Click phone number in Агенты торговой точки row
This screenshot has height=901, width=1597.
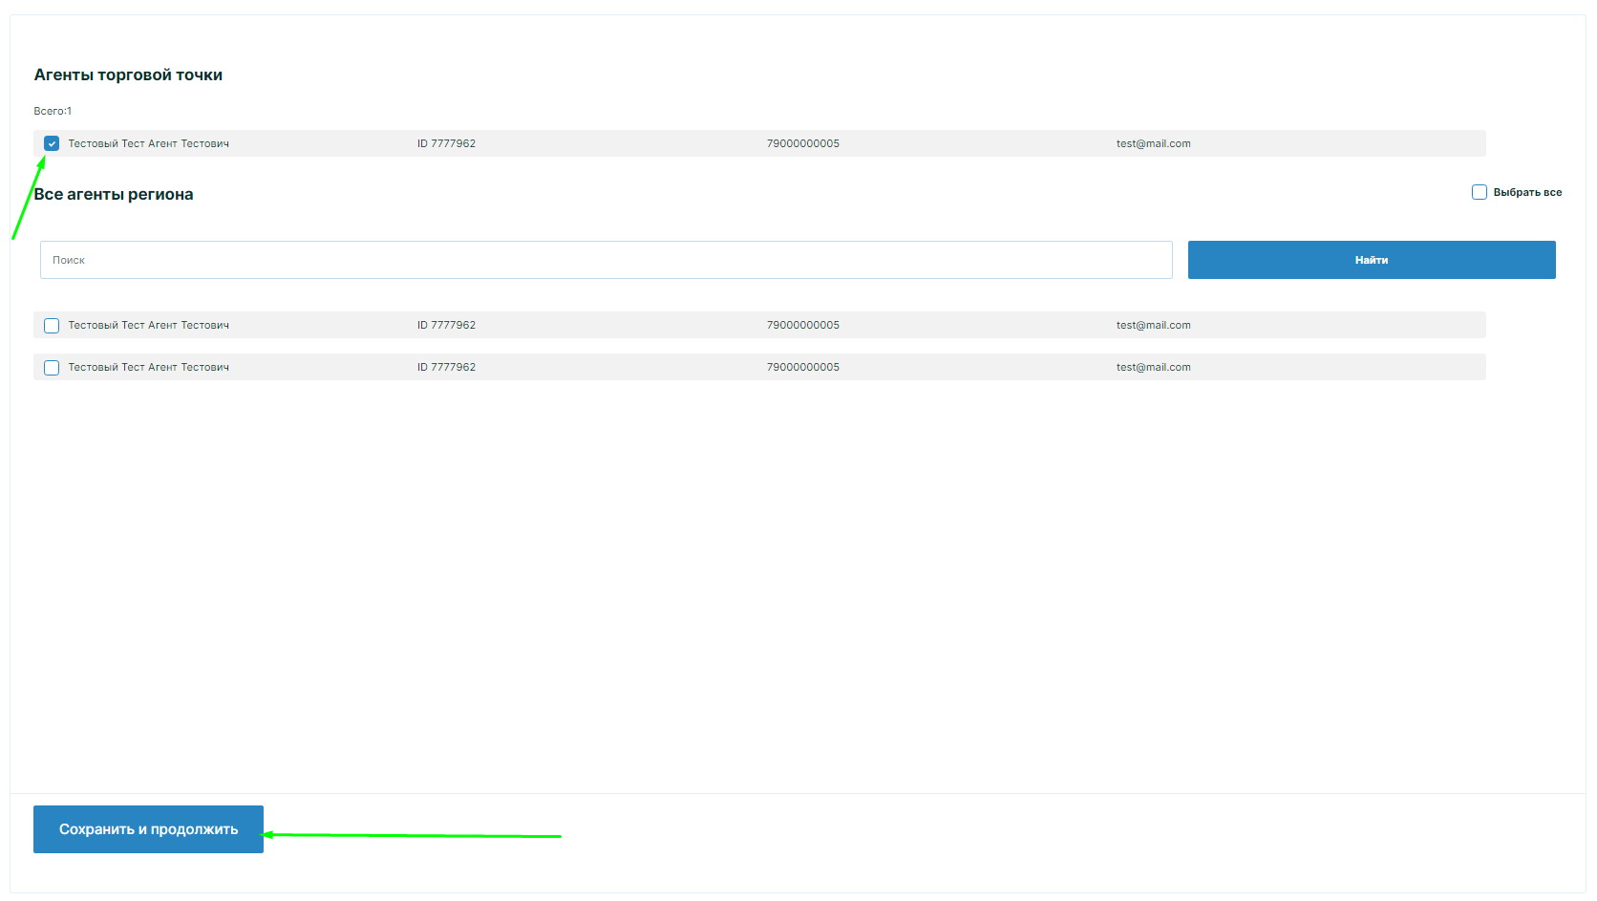click(x=802, y=143)
